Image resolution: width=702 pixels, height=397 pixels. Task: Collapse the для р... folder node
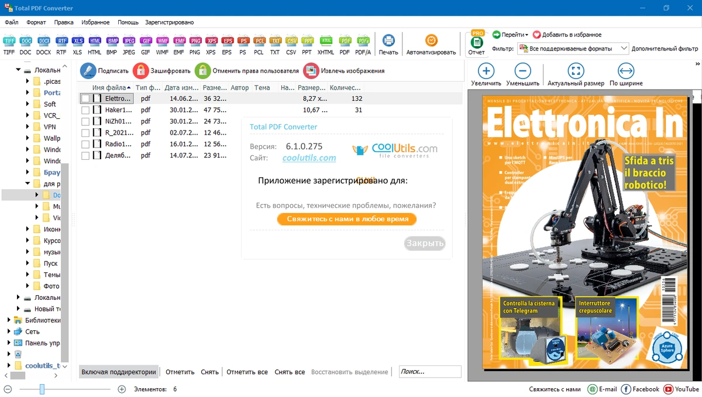point(27,184)
